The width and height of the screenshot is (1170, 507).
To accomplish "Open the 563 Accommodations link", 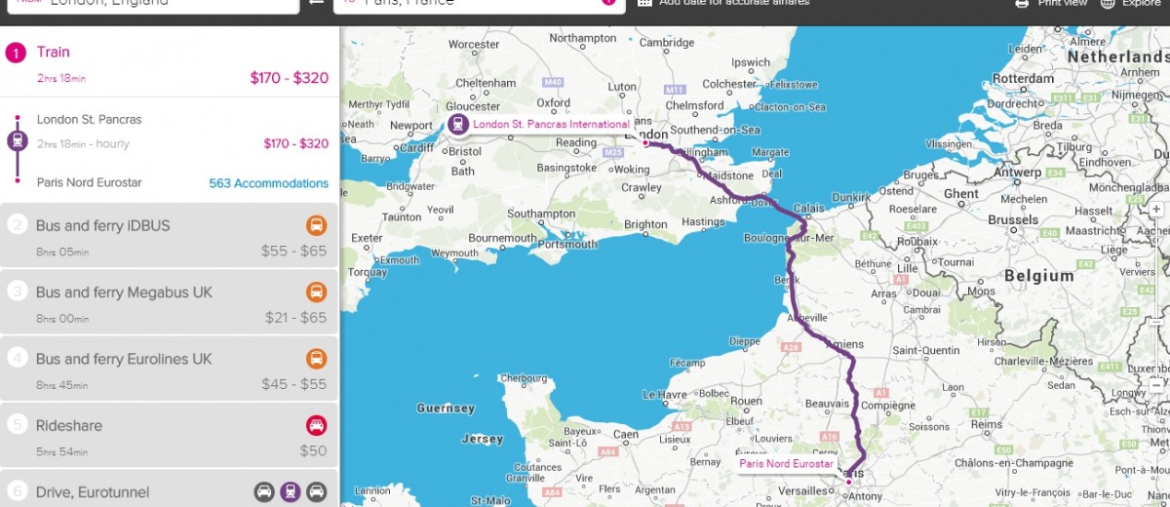I will point(269,183).
